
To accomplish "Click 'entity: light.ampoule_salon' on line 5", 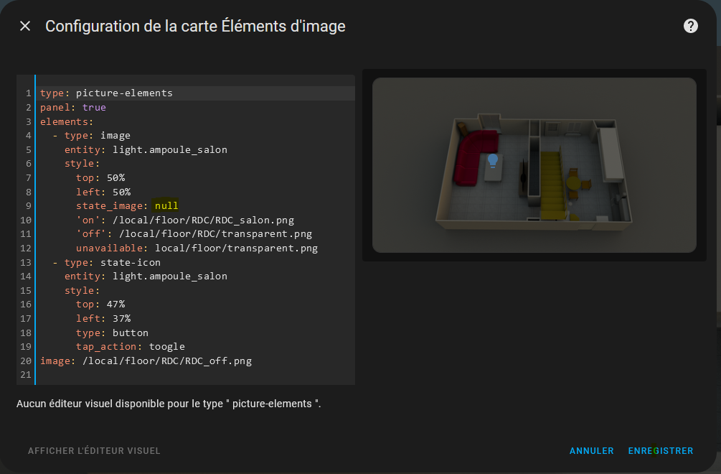I will (x=146, y=150).
